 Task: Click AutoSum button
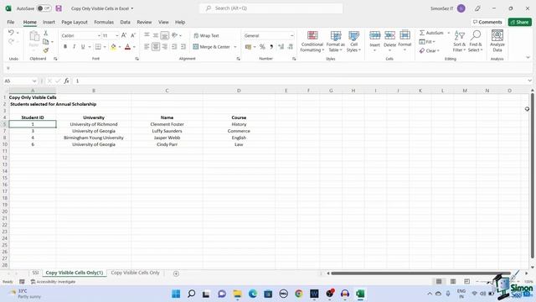[x=431, y=33]
